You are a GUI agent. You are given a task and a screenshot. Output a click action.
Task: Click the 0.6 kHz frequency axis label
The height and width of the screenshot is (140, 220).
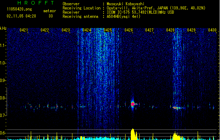click(3, 133)
